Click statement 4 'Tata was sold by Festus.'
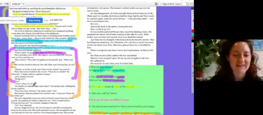 point(103,93)
